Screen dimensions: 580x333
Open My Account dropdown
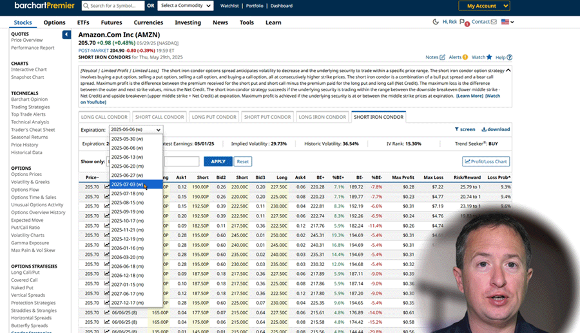(484, 6)
